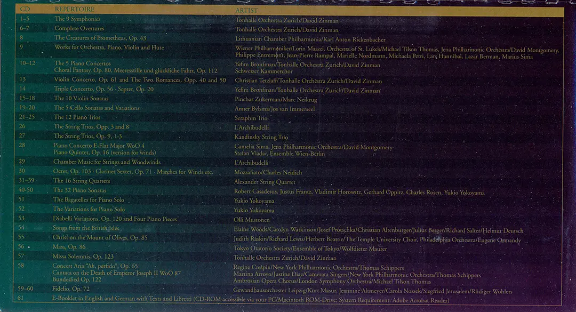Click 'Cantata on the Death of Emperor Joseph II'
Image resolution: width=576 pixels, height=312 pixels.
[x=117, y=273]
